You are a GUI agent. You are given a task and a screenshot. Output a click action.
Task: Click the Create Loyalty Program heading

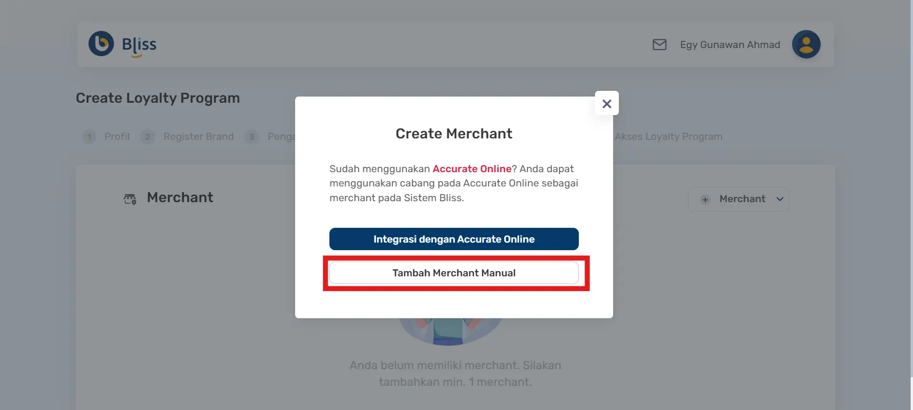pos(158,98)
